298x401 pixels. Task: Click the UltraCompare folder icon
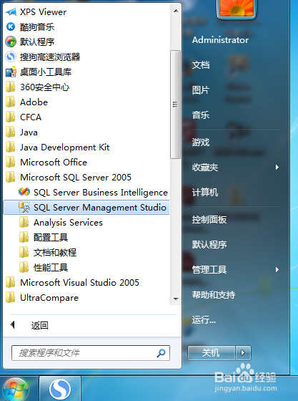click(x=11, y=297)
